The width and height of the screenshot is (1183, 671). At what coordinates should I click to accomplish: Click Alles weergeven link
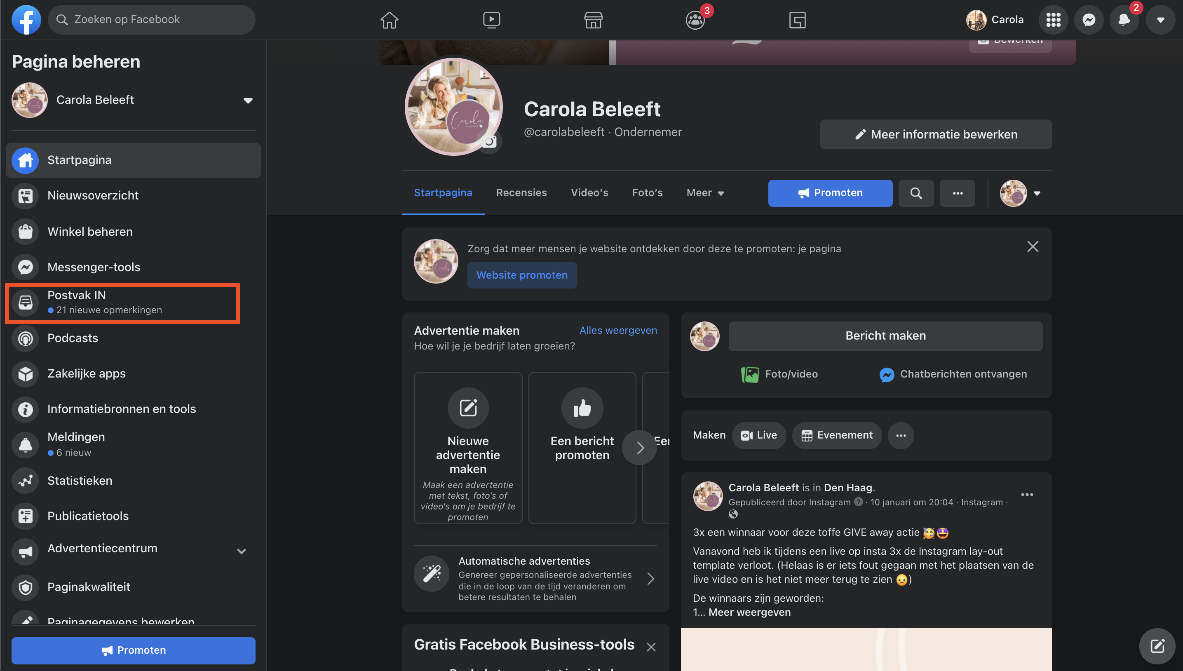(x=617, y=330)
